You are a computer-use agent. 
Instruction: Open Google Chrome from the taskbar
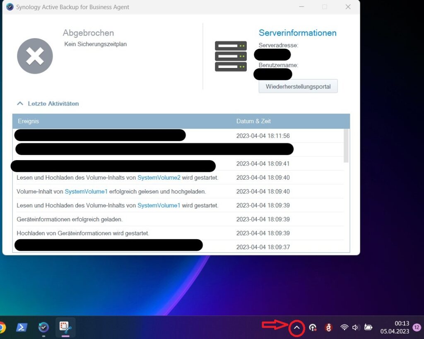(x=2, y=327)
